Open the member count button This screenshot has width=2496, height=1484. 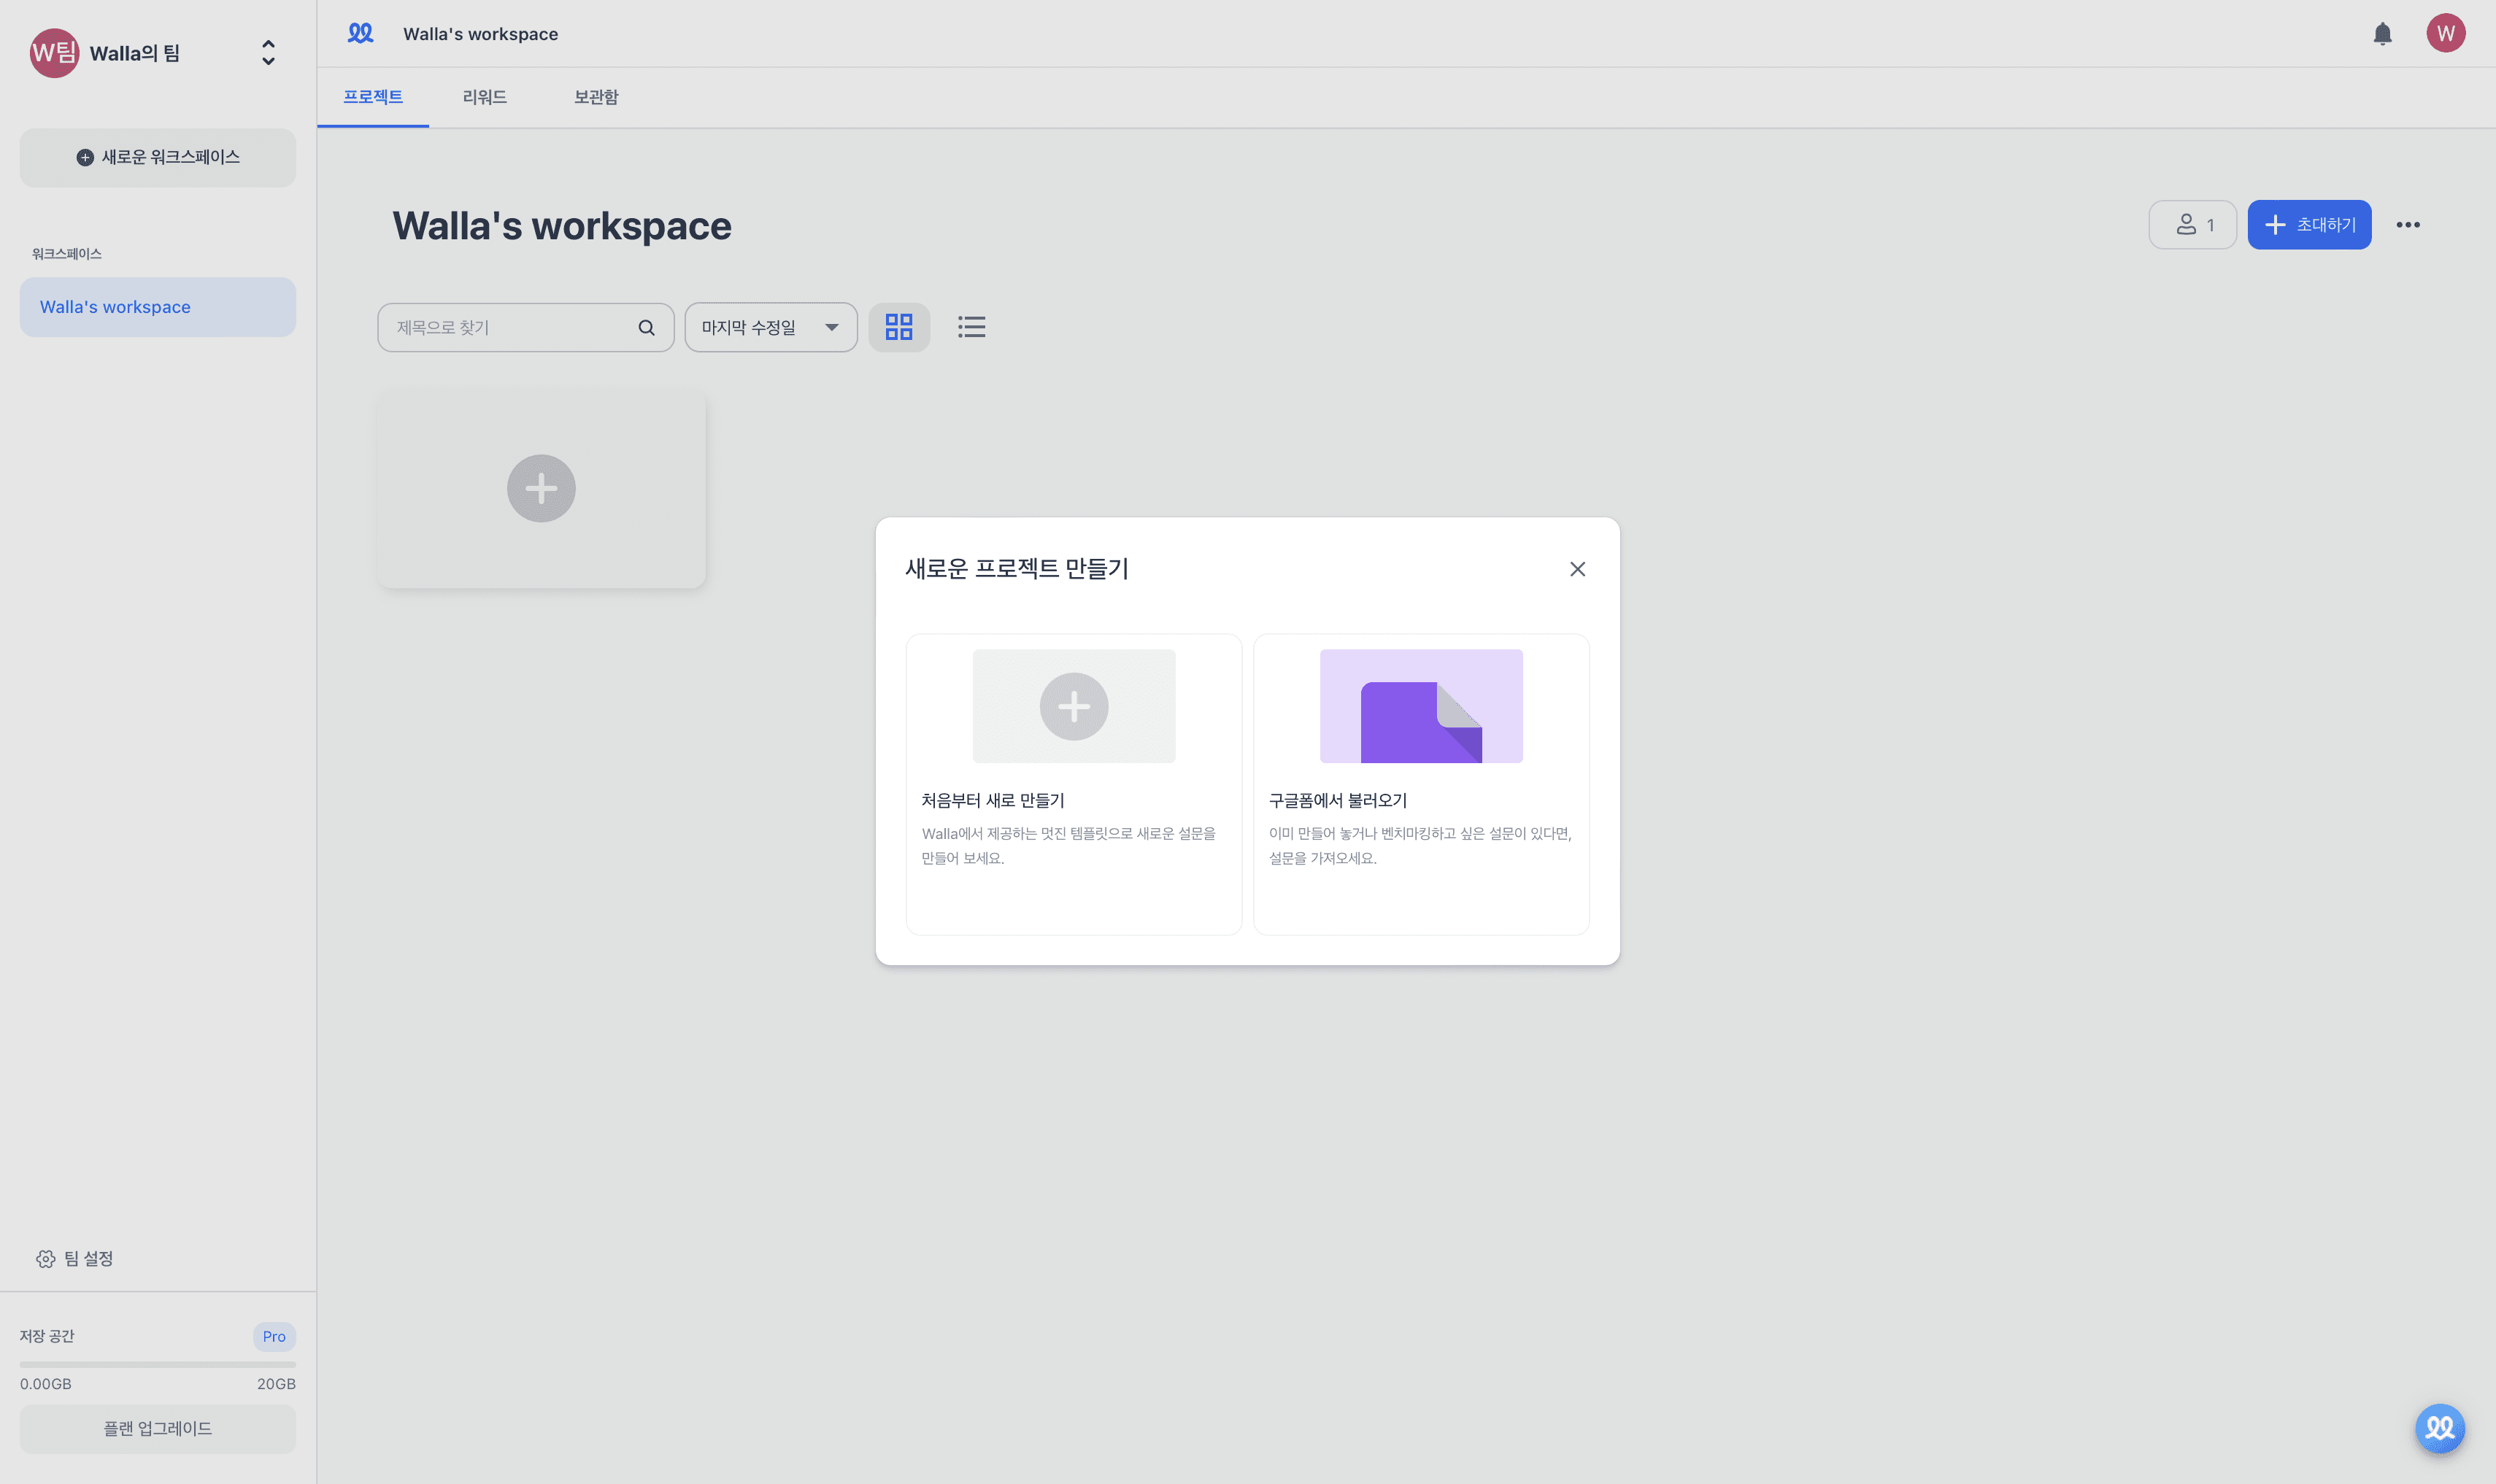point(2192,225)
